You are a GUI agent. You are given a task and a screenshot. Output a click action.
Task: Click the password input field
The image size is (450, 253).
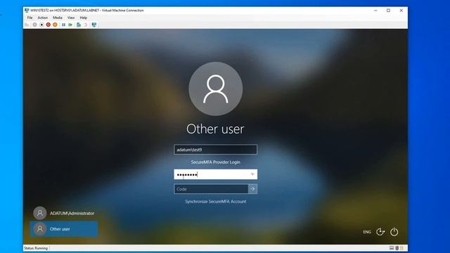(216, 174)
